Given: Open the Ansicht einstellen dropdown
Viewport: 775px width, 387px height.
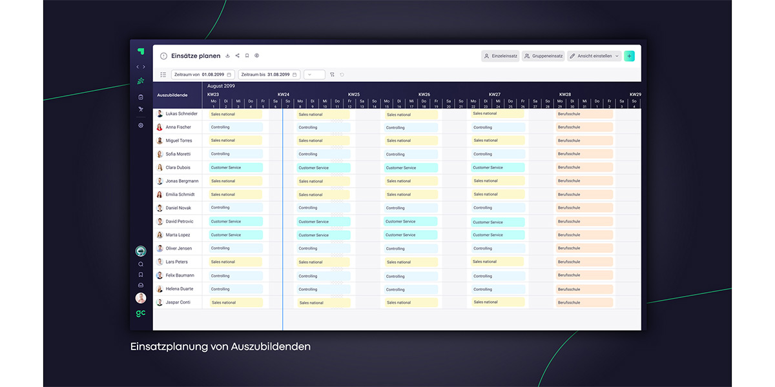Looking at the screenshot, I should 594,56.
